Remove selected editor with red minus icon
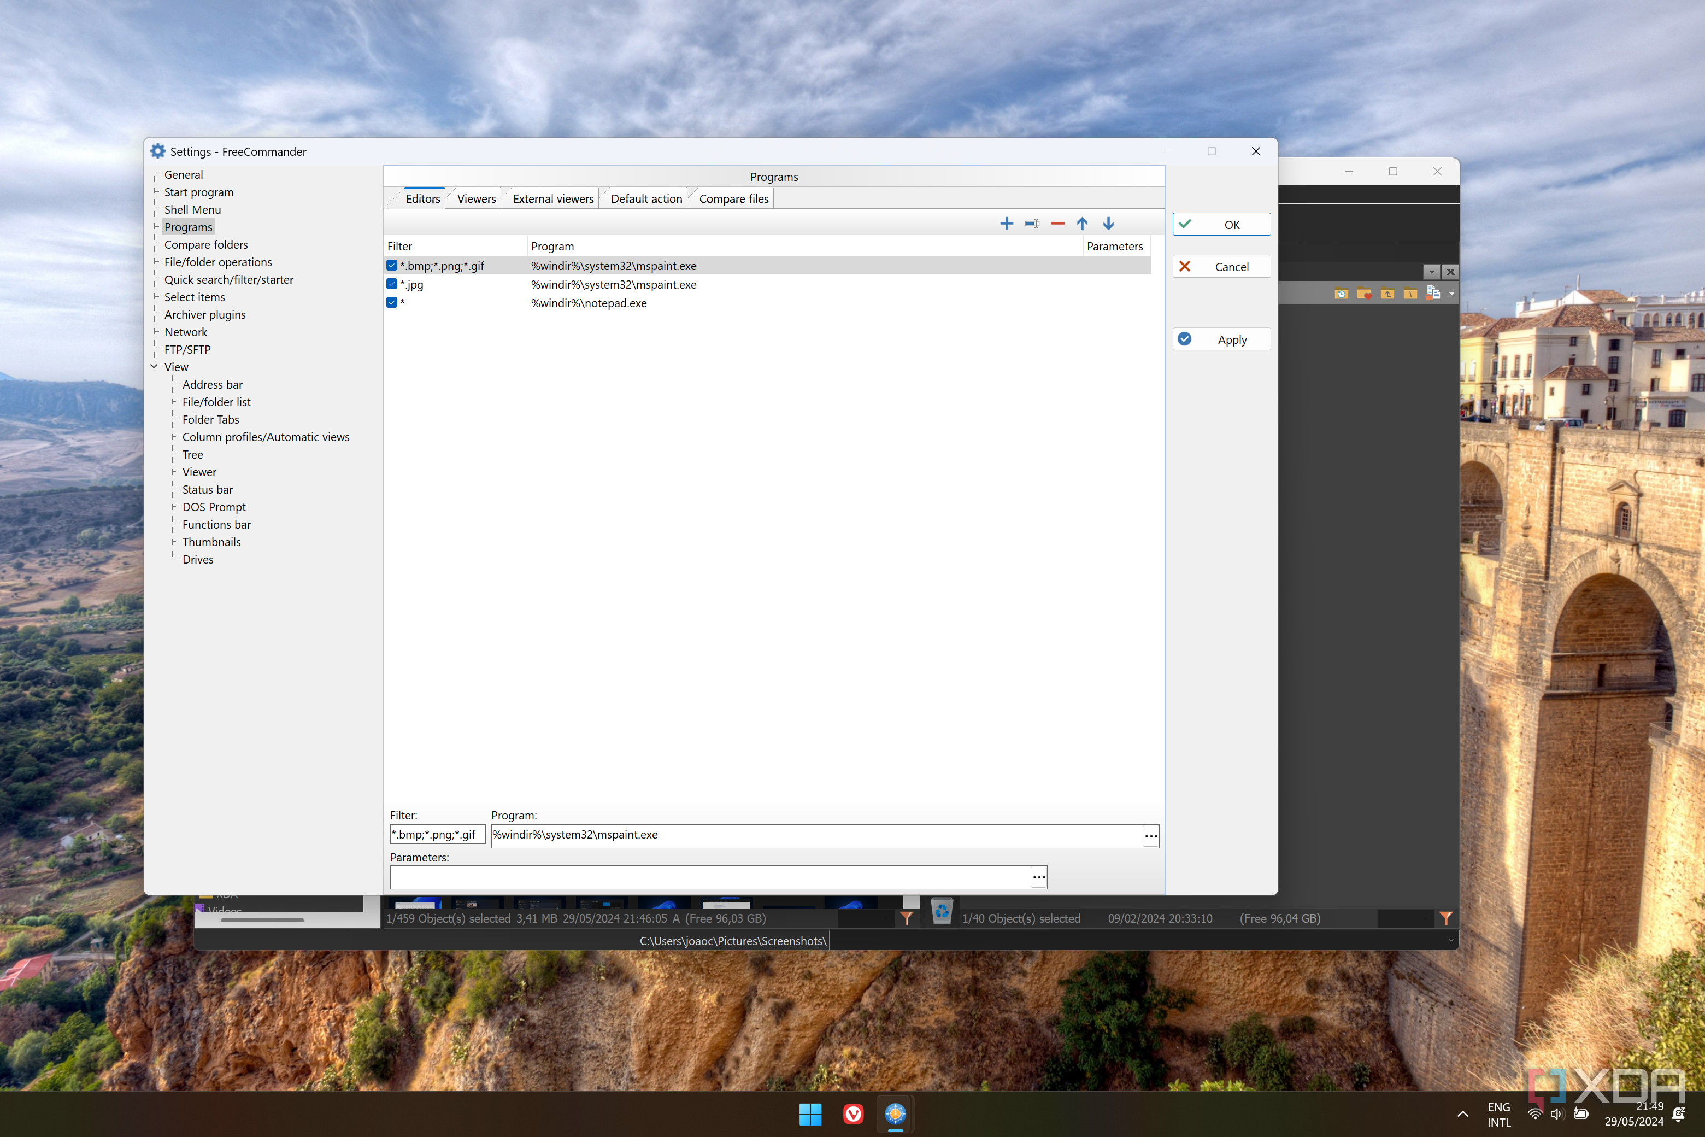This screenshot has height=1137, width=1705. tap(1057, 224)
